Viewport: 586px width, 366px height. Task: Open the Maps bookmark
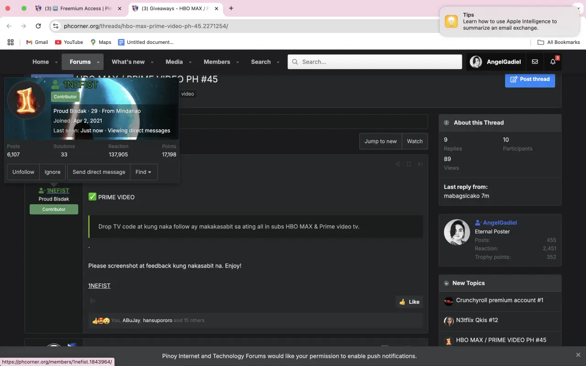101,42
